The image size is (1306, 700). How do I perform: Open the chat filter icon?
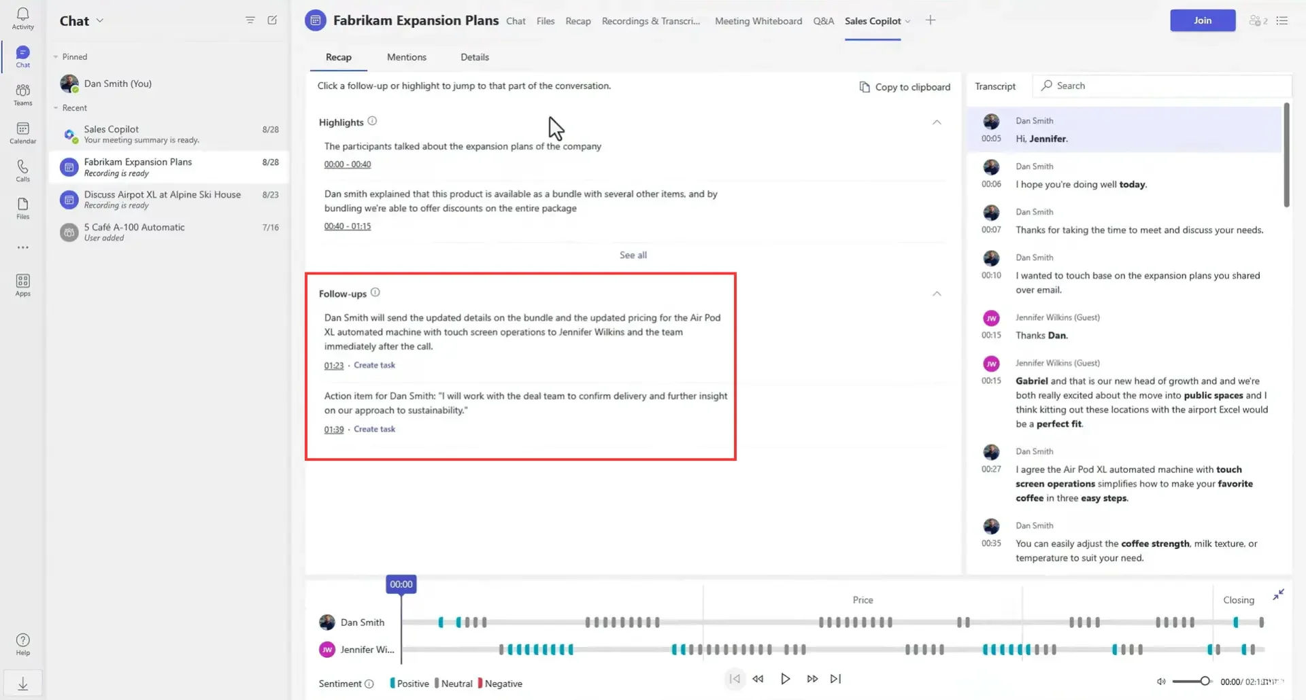(x=250, y=20)
